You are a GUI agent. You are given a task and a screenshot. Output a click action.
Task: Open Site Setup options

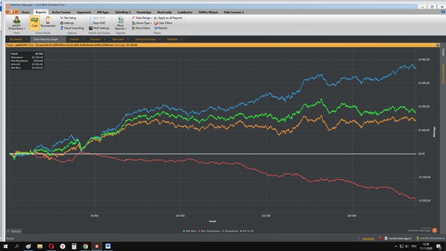68,18
